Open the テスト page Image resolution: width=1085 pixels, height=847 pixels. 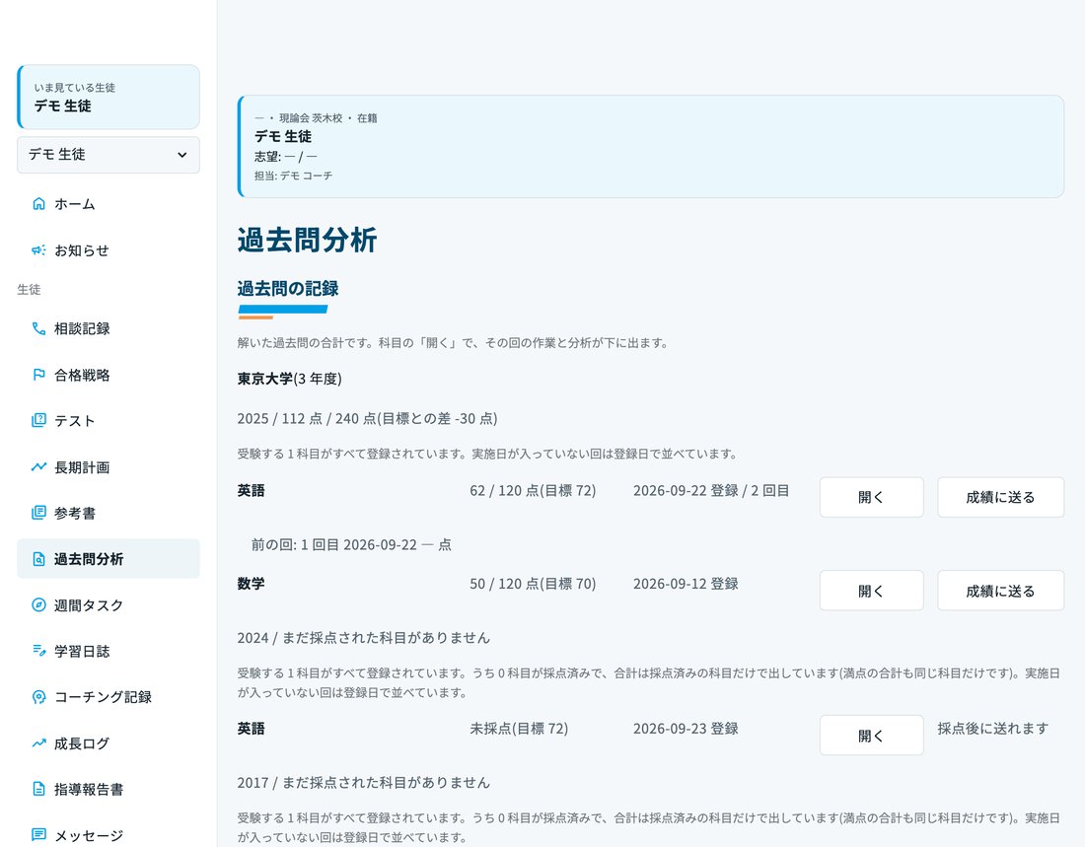click(x=108, y=420)
